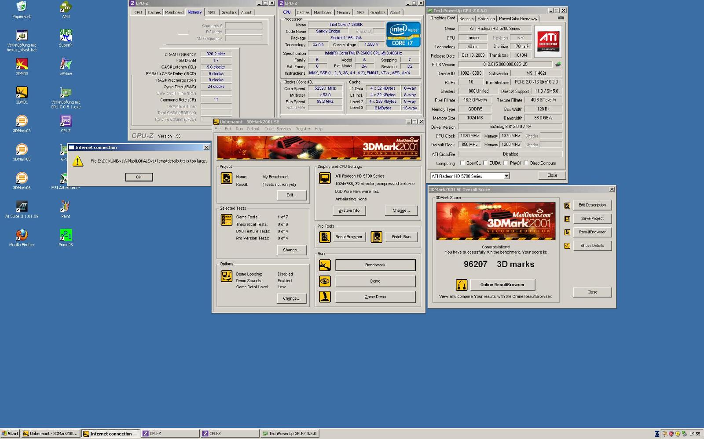
Task: Open the File menu in 3DMark2001 SE
Action: (x=217, y=129)
